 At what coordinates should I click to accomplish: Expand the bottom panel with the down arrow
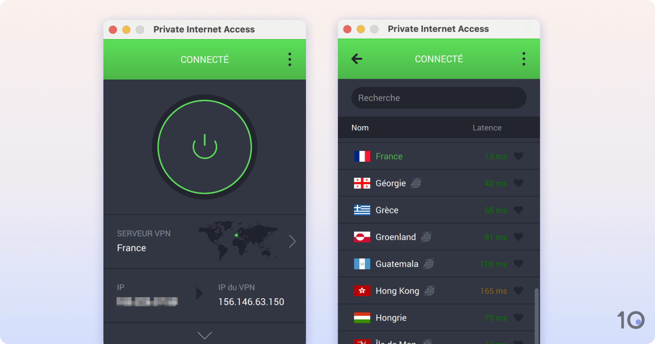click(204, 335)
